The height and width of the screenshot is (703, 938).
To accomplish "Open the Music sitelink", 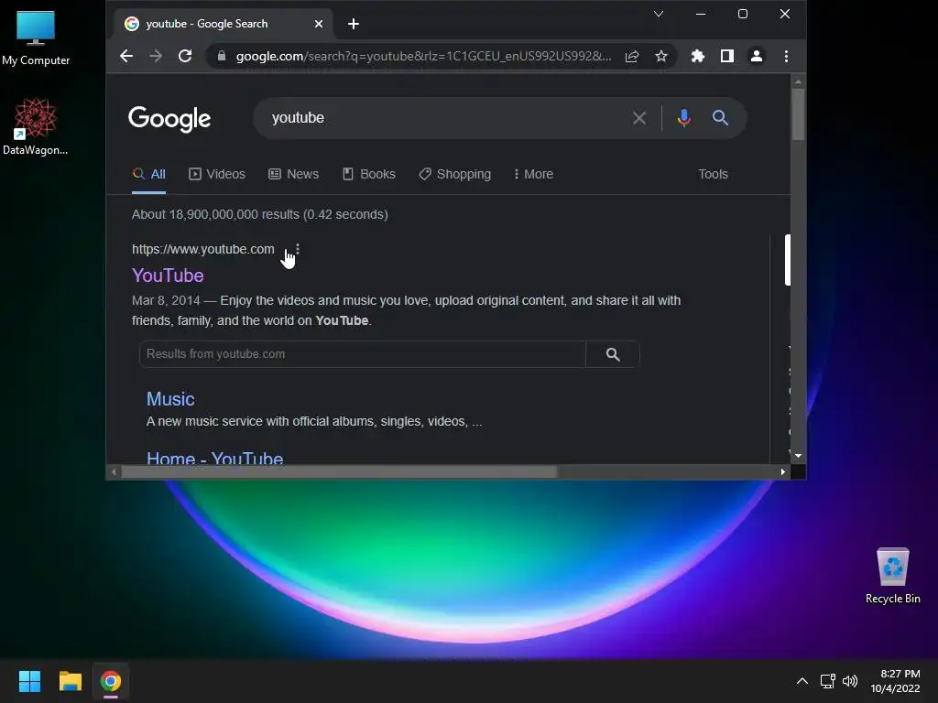I will (170, 399).
